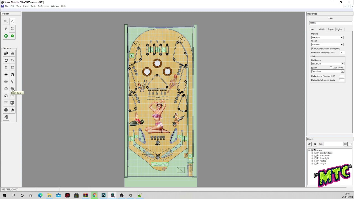Insert a Spinner element
Image resolution: width=354 pixels, height=199 pixels.
point(6,74)
